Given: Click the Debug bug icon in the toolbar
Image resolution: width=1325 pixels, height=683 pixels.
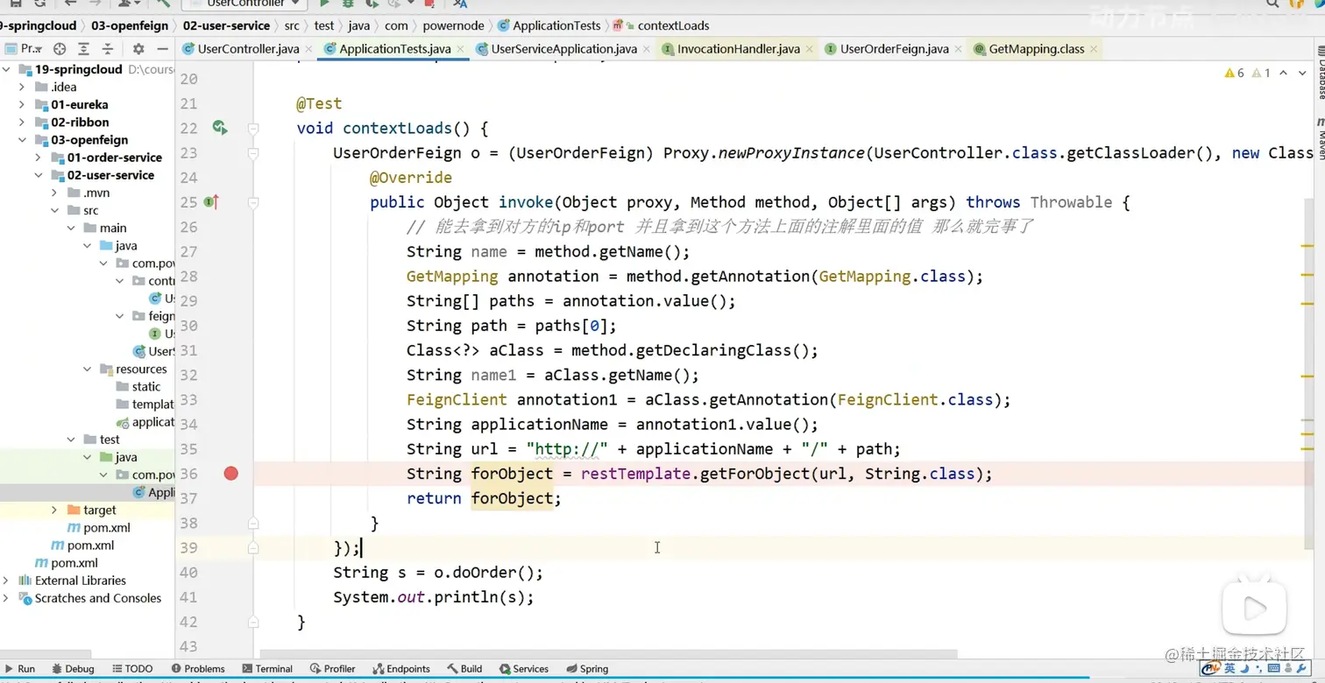Looking at the screenshot, I should point(348,4).
